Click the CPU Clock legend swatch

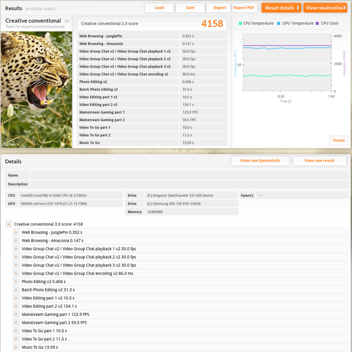click(317, 23)
